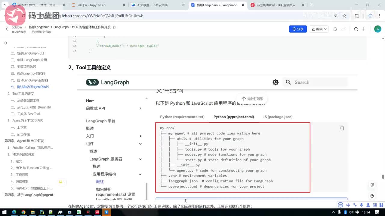Open Chrome from taskbar
Image resolution: width=385 pixels, height=216 pixels.
[x=23, y=212]
